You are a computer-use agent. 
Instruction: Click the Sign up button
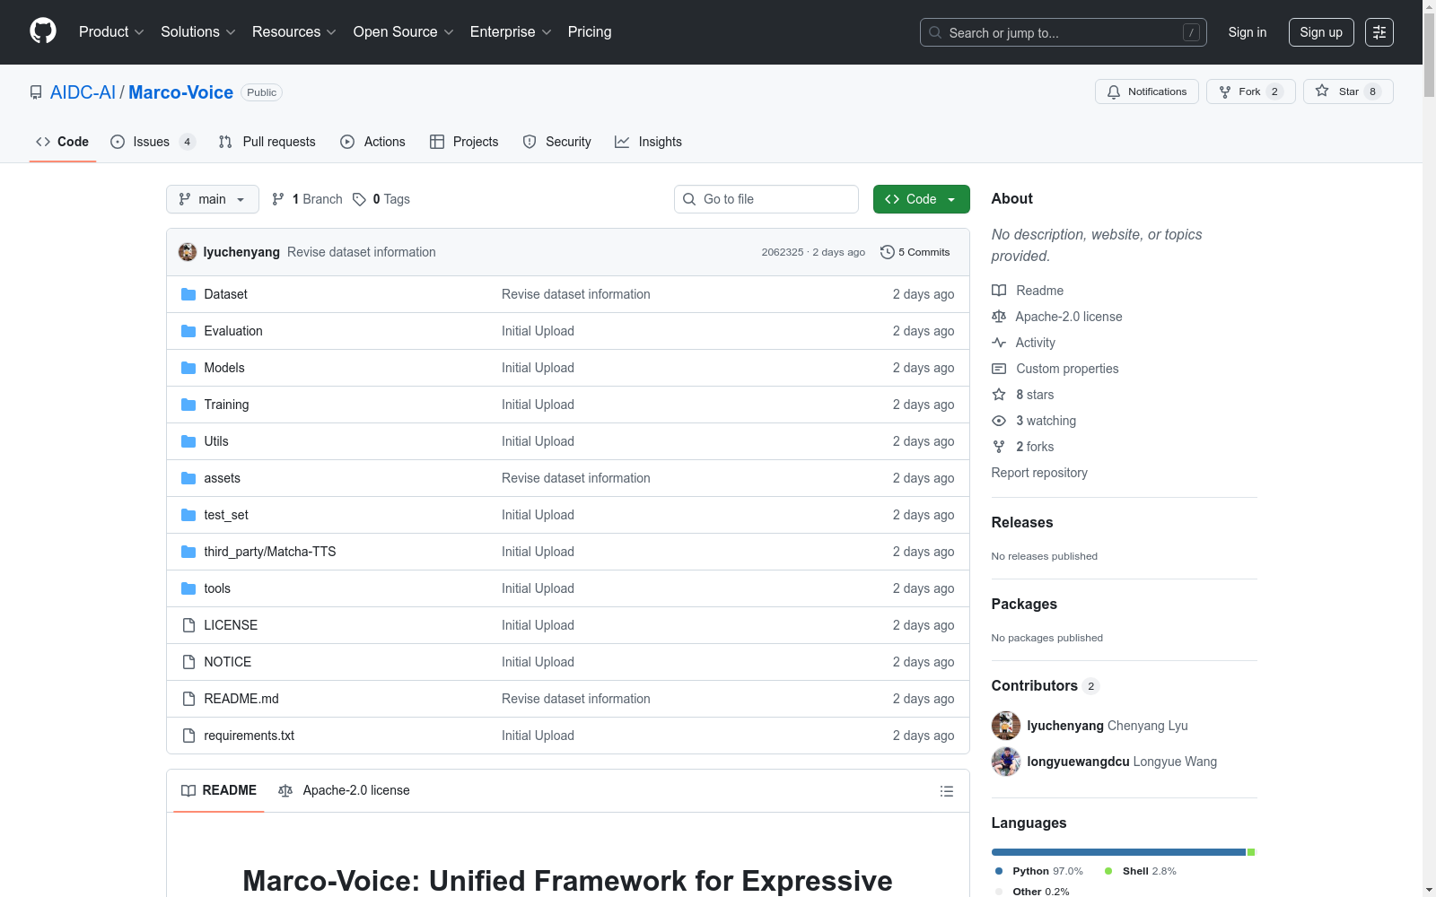point(1321,32)
